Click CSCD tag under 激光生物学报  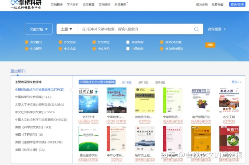click(83, 160)
